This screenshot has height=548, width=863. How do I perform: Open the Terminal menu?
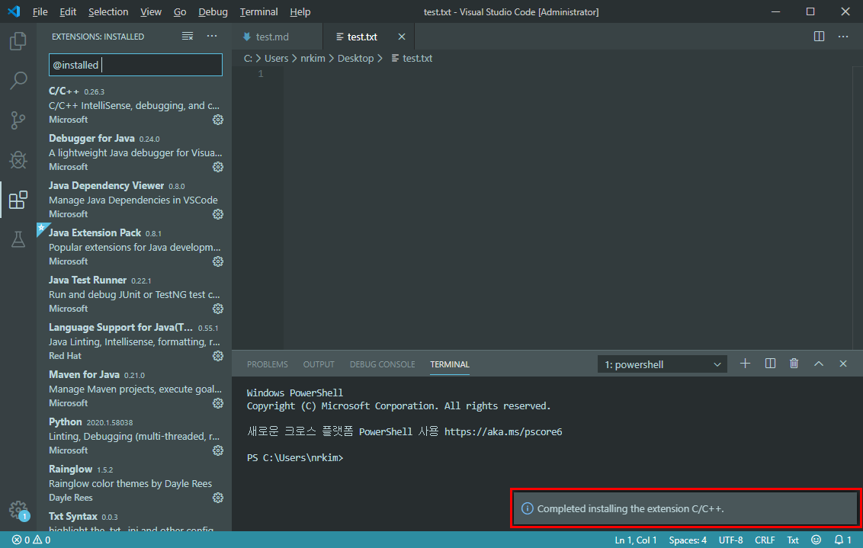point(258,11)
